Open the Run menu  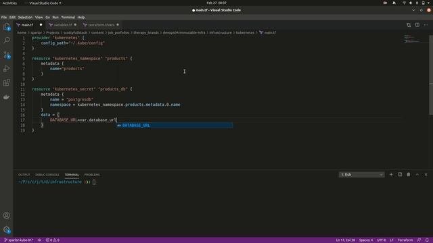click(x=55, y=18)
